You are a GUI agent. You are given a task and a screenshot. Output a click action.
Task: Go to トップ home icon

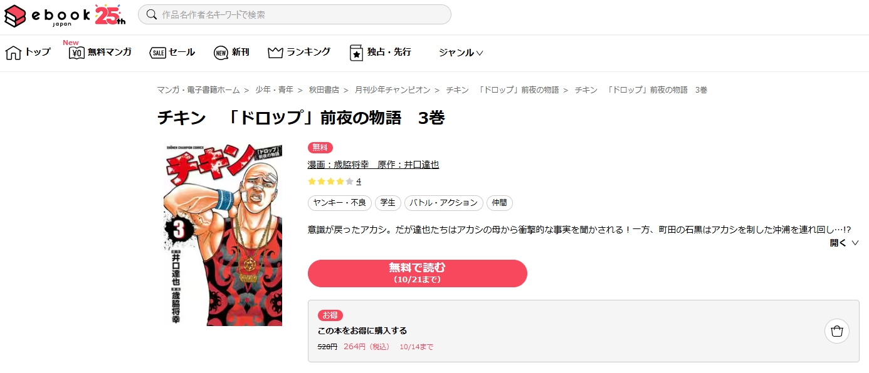(13, 53)
